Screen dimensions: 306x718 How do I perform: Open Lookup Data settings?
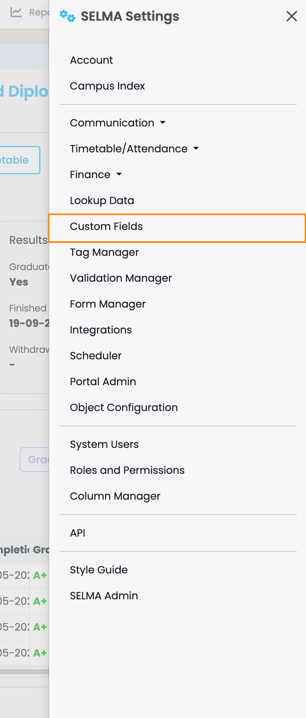102,201
